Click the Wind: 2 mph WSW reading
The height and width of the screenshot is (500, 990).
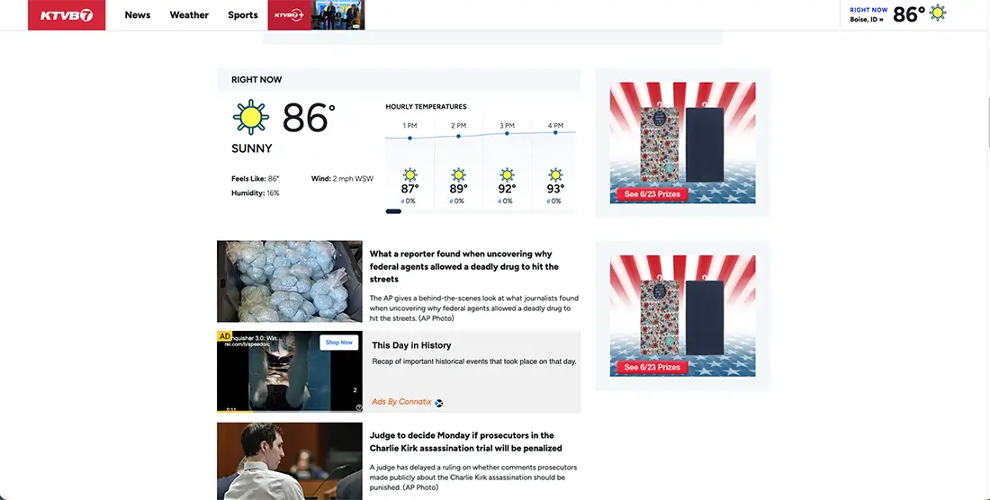coord(342,178)
